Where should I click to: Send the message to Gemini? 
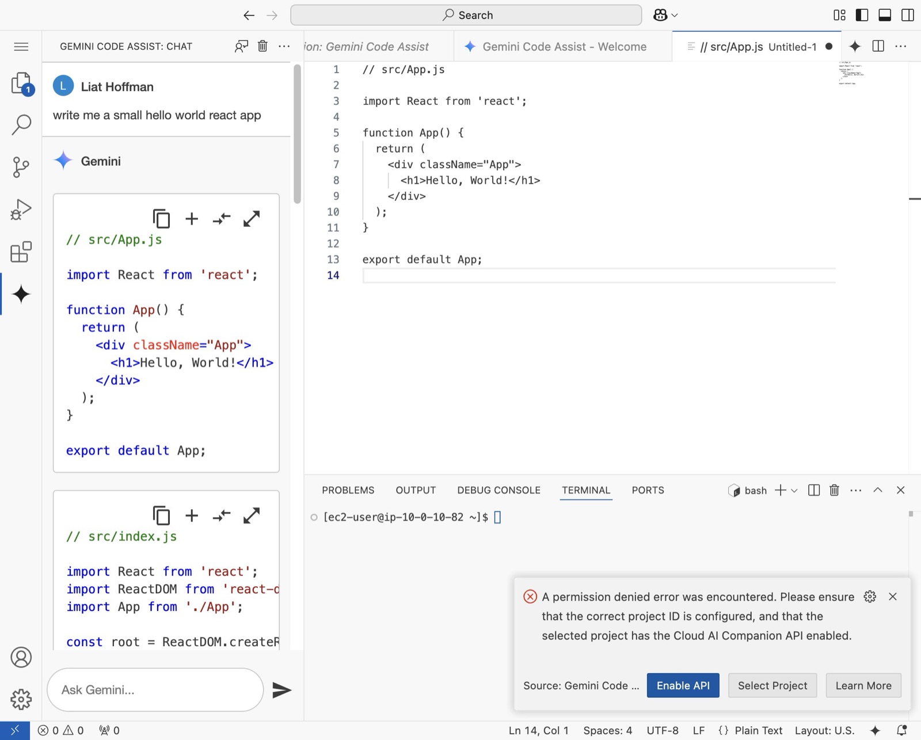[281, 690]
